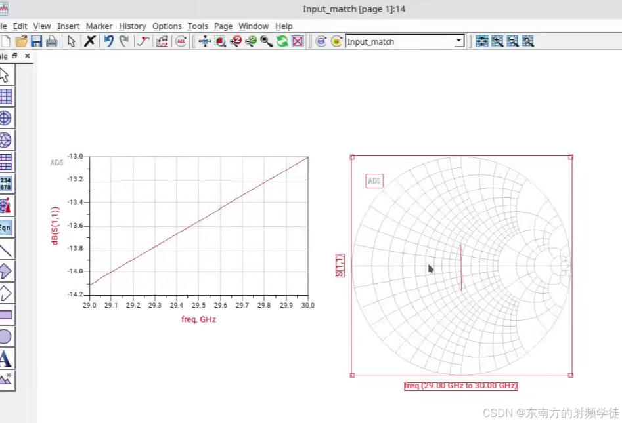Click the zoom-in icon right of the dataset dropdown
The height and width of the screenshot is (423, 622).
(497, 41)
